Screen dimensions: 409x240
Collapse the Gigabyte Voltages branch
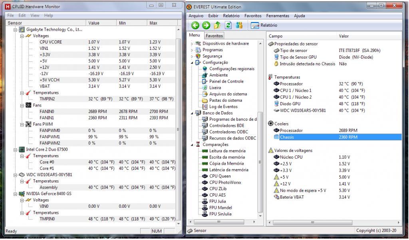pos(22,36)
